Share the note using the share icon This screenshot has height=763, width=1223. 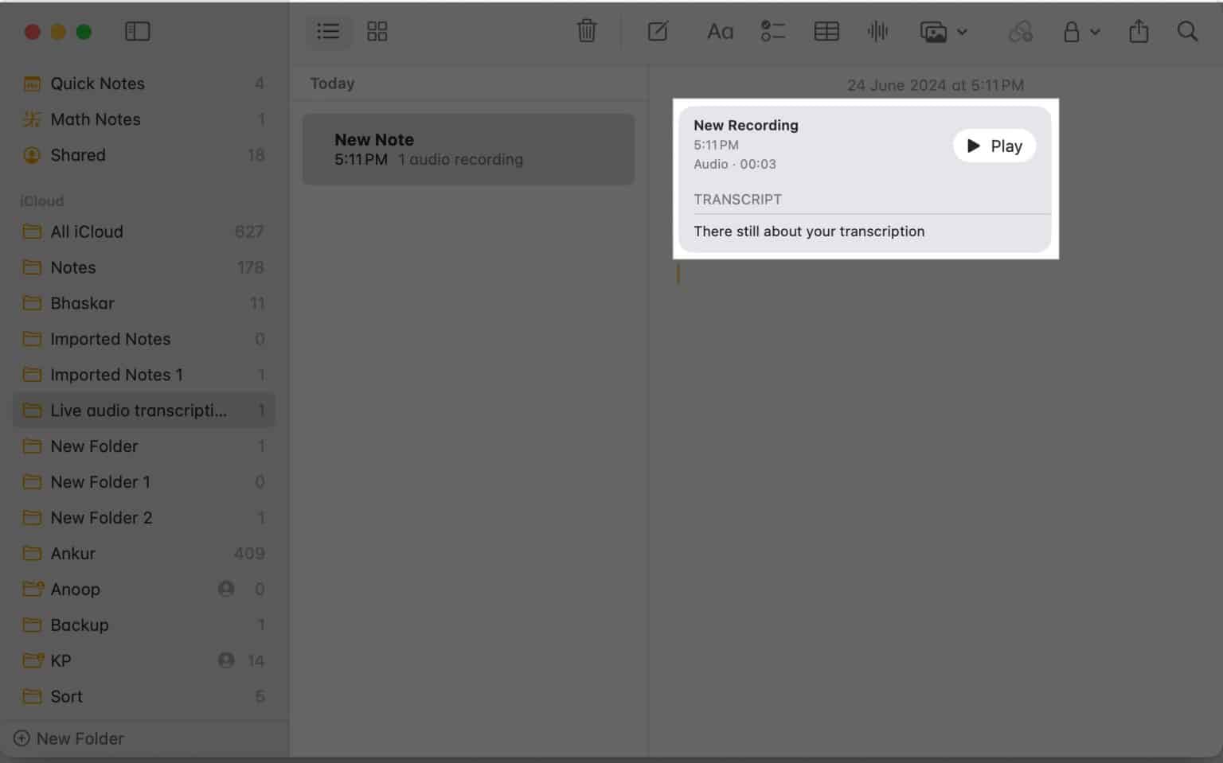pos(1138,31)
